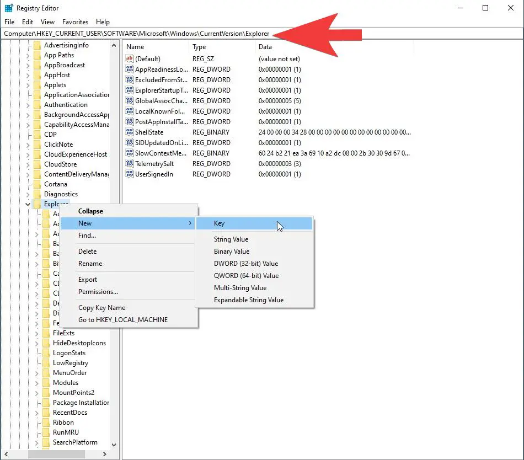
Task: Expand the App Paths key
Action: coord(28,56)
